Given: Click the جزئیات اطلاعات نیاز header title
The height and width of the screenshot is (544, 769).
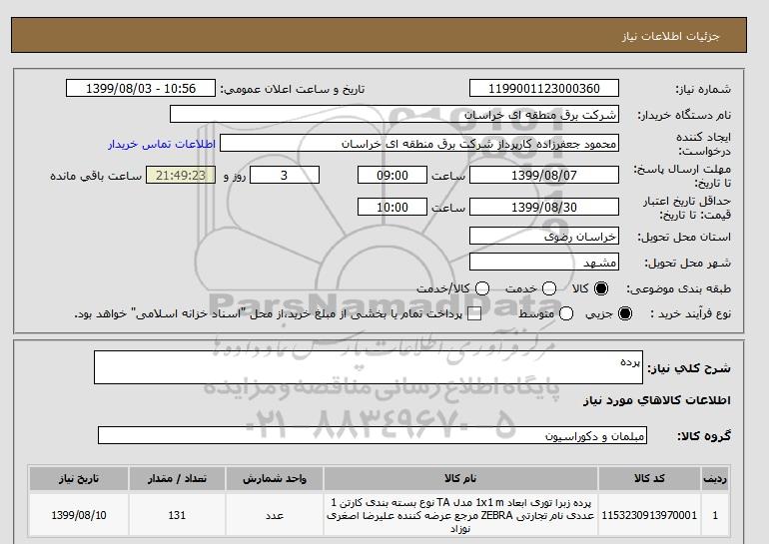Looking at the screenshot, I should pos(670,36).
